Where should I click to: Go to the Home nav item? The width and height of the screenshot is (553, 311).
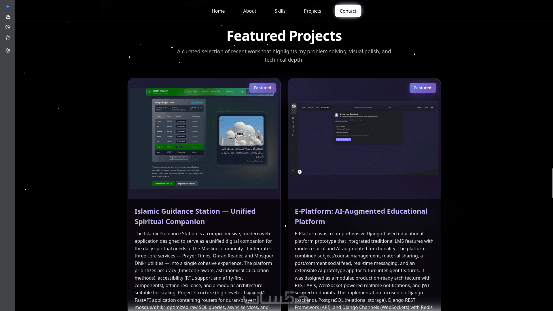[x=218, y=11]
